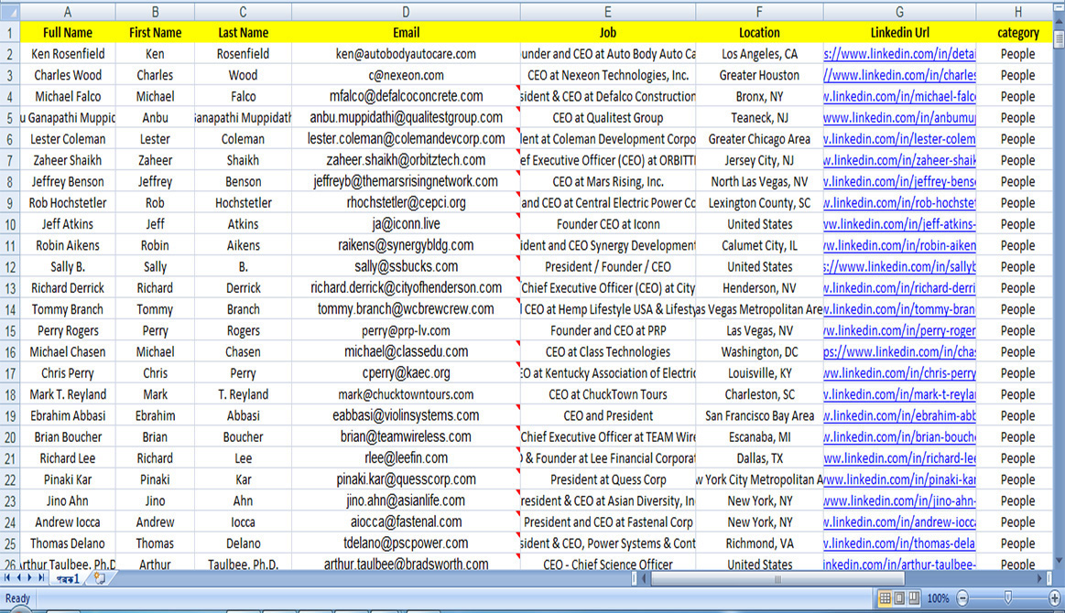This screenshot has height=613, width=1065.
Task: Open Tommy Branch's LinkedIn URL
Action: pos(899,309)
